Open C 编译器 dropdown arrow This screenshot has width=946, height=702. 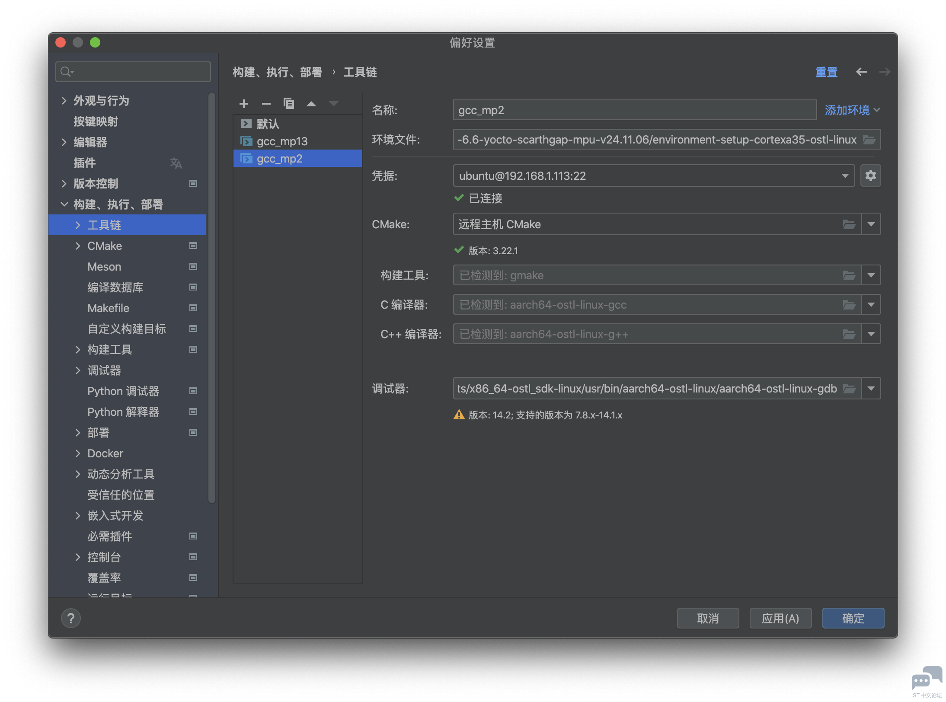click(871, 305)
